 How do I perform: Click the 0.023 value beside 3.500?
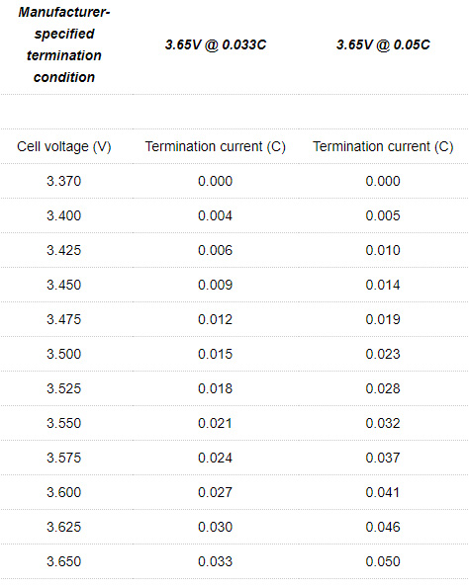point(383,354)
